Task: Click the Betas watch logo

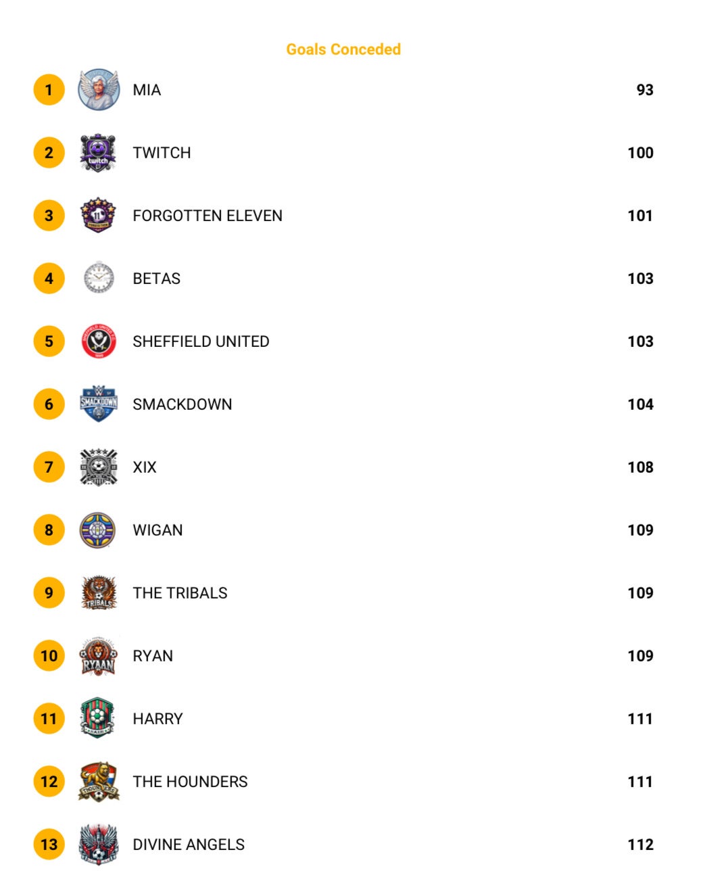Action: coord(98,278)
